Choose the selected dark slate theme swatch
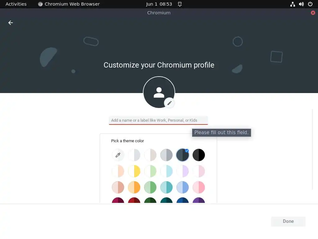 tap(183, 155)
